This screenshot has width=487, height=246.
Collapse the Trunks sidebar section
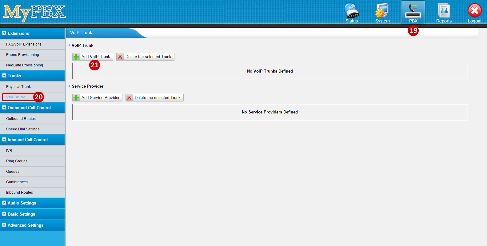pos(4,76)
